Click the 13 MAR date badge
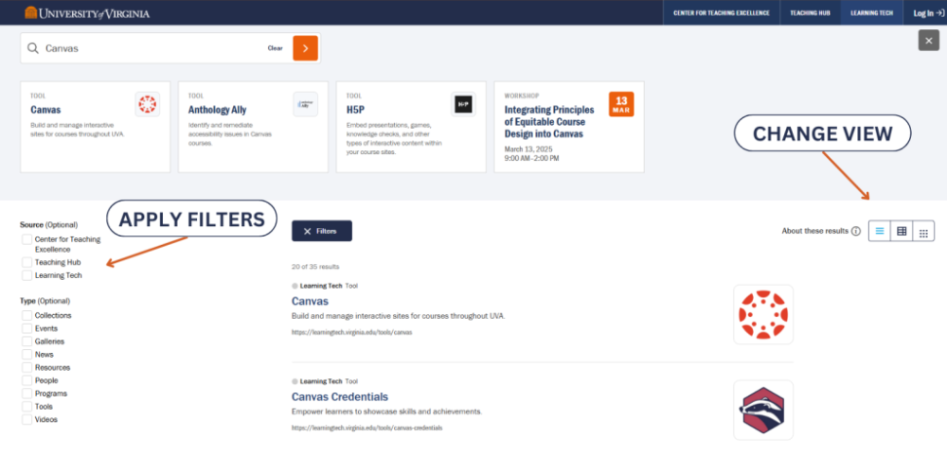 (x=621, y=104)
